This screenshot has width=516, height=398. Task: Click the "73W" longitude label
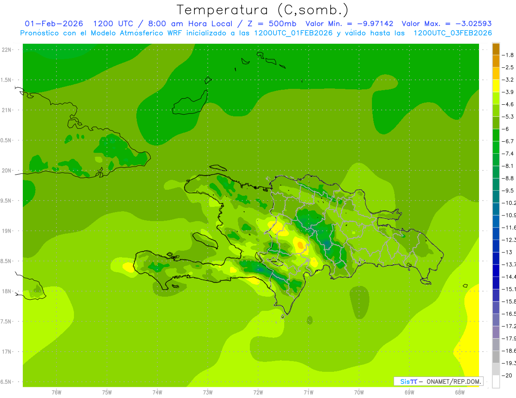click(x=208, y=392)
